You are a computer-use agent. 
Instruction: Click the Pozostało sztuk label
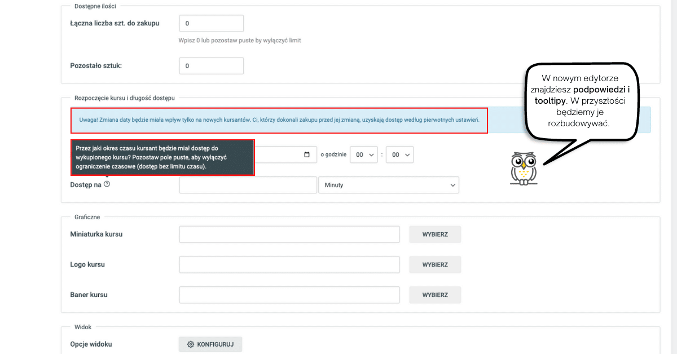[x=96, y=65]
